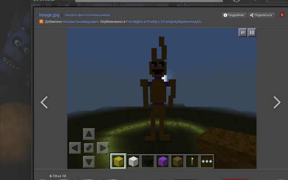Select the torch item in hotbar
Image resolution: width=288 pixels, height=180 pixels.
pyautogui.click(x=192, y=162)
